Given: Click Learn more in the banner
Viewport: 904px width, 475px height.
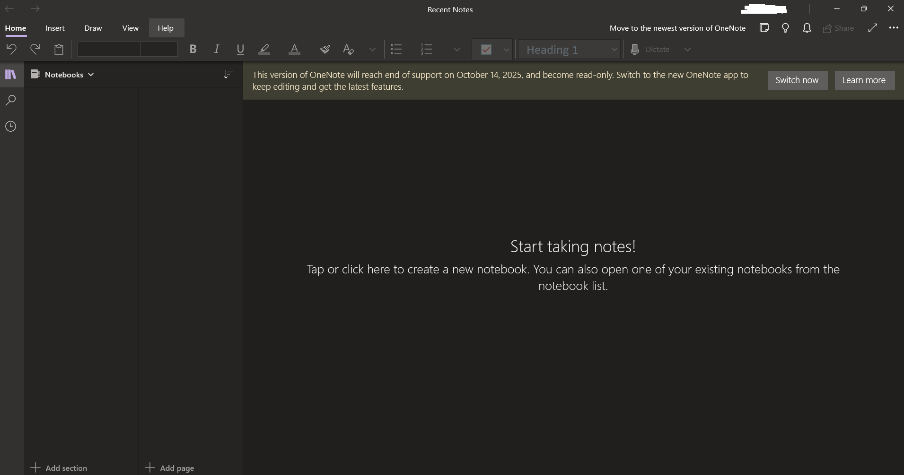Looking at the screenshot, I should (864, 80).
